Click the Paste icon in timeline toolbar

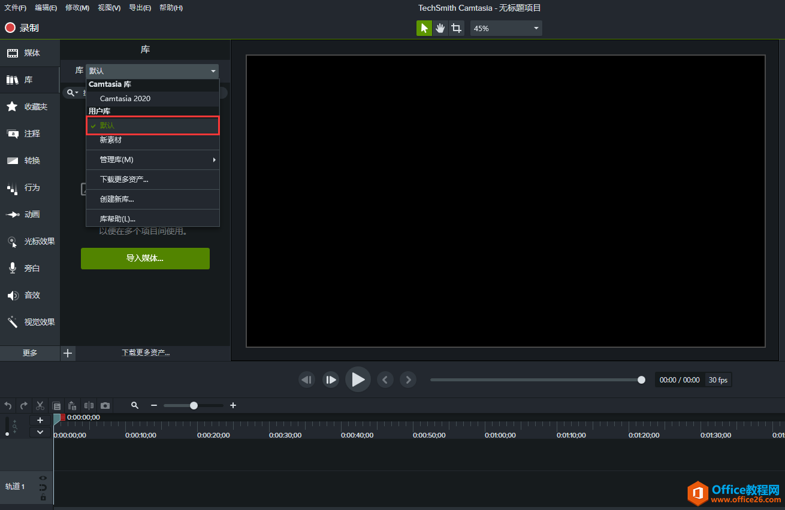click(x=73, y=405)
